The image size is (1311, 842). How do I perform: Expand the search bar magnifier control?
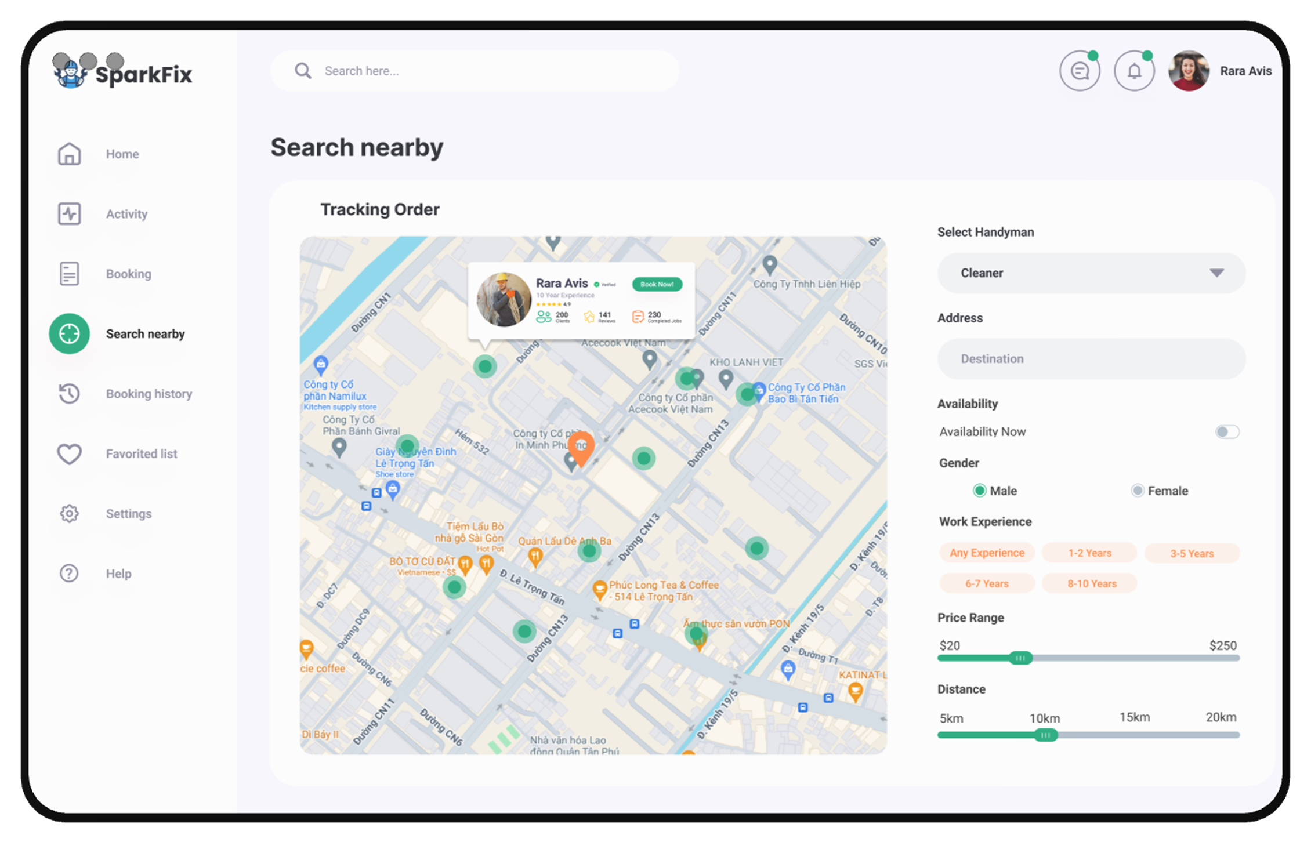point(303,70)
